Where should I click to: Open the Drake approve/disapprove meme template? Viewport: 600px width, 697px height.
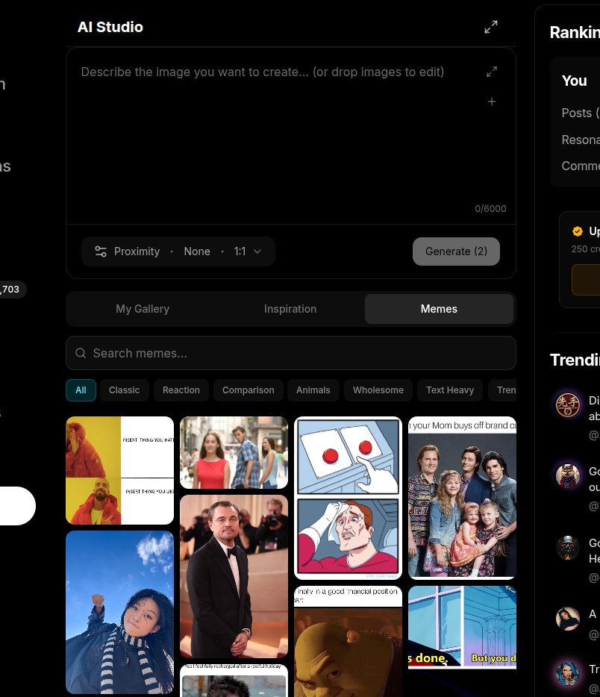pos(120,470)
